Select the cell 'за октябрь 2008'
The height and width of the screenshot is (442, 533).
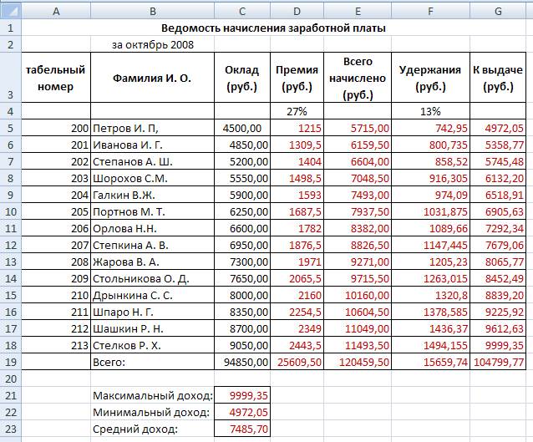[151, 43]
